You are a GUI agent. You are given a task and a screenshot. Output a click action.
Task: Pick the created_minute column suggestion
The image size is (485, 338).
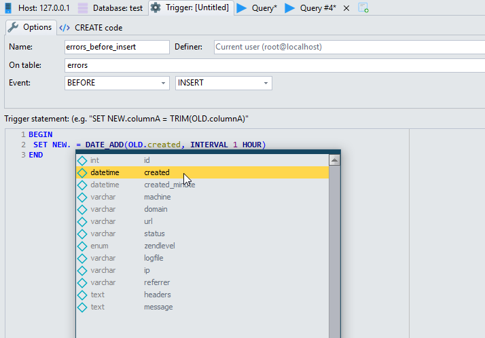[x=169, y=185]
